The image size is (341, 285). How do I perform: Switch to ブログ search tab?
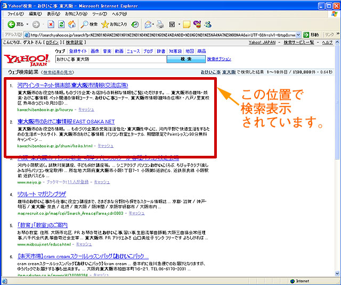click(x=148, y=51)
